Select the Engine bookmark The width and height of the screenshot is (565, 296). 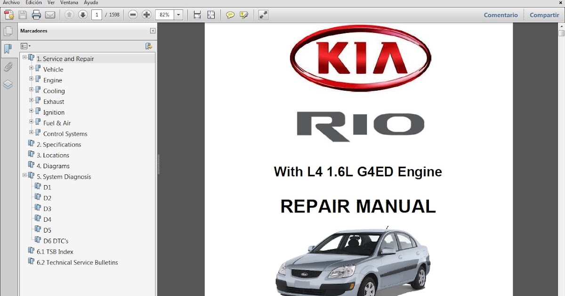(53, 80)
